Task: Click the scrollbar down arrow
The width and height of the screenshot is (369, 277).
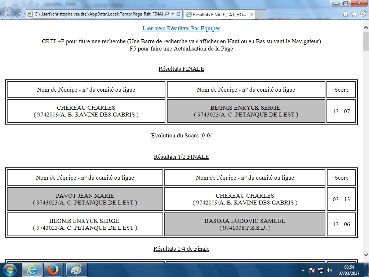Action: (365, 255)
